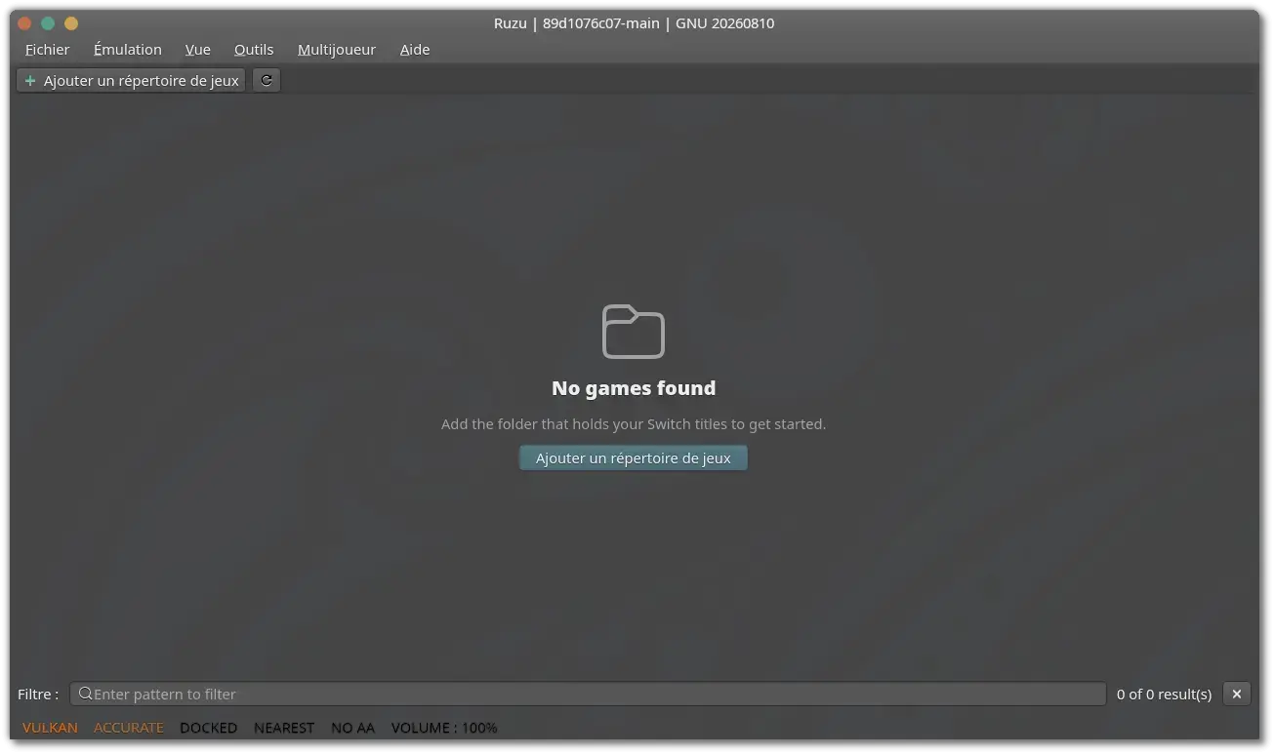1275x755 pixels.
Task: Click the plus icon beside Ajouter un répertoire
Action: point(30,81)
